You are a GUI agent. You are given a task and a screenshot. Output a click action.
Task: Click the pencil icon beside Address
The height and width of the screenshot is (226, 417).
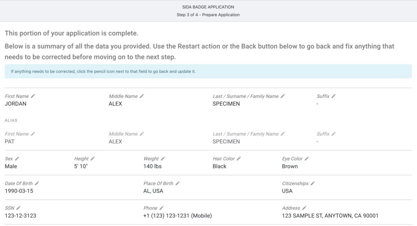[304, 208]
